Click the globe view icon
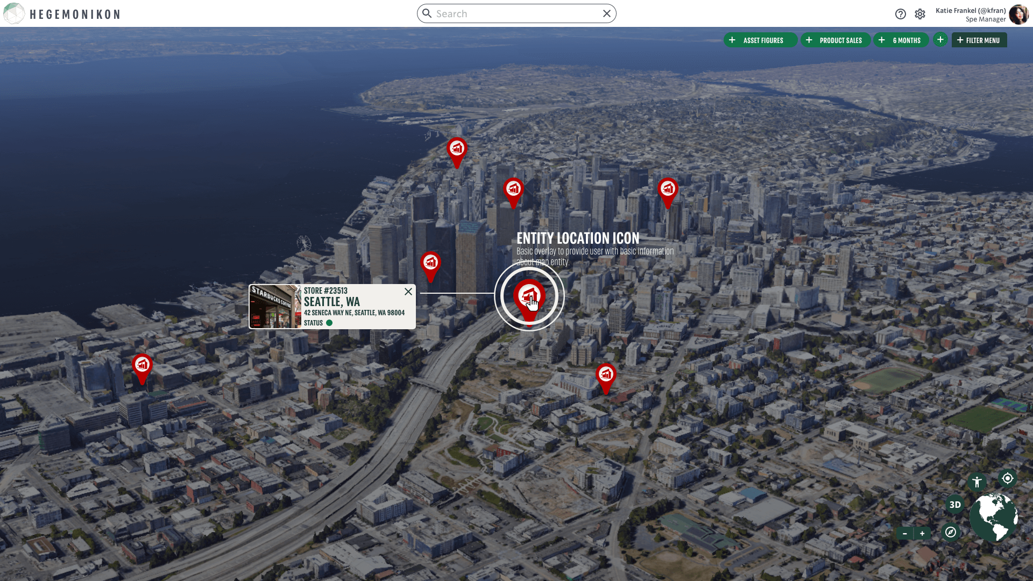This screenshot has height=581, width=1033. tap(993, 518)
